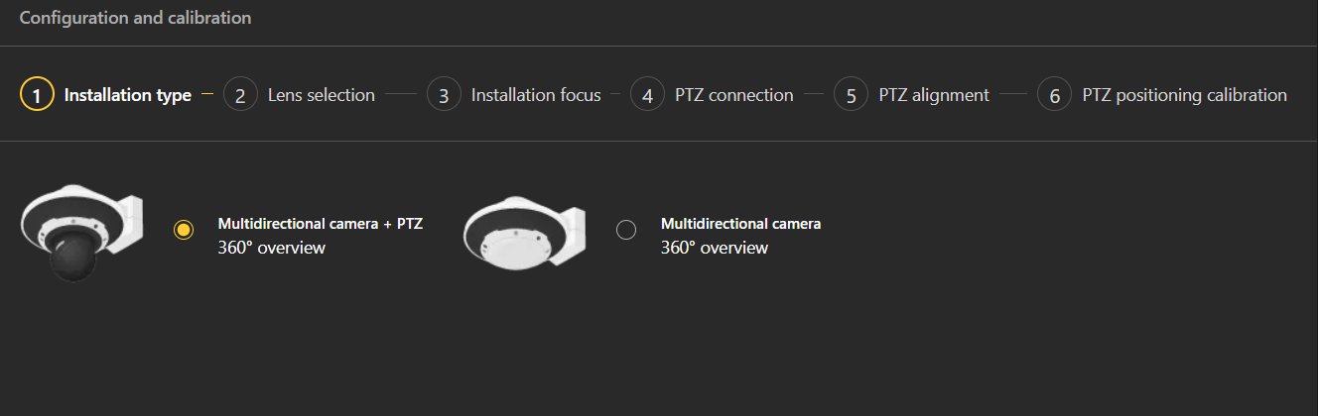Click the step 5 number circle

(852, 95)
